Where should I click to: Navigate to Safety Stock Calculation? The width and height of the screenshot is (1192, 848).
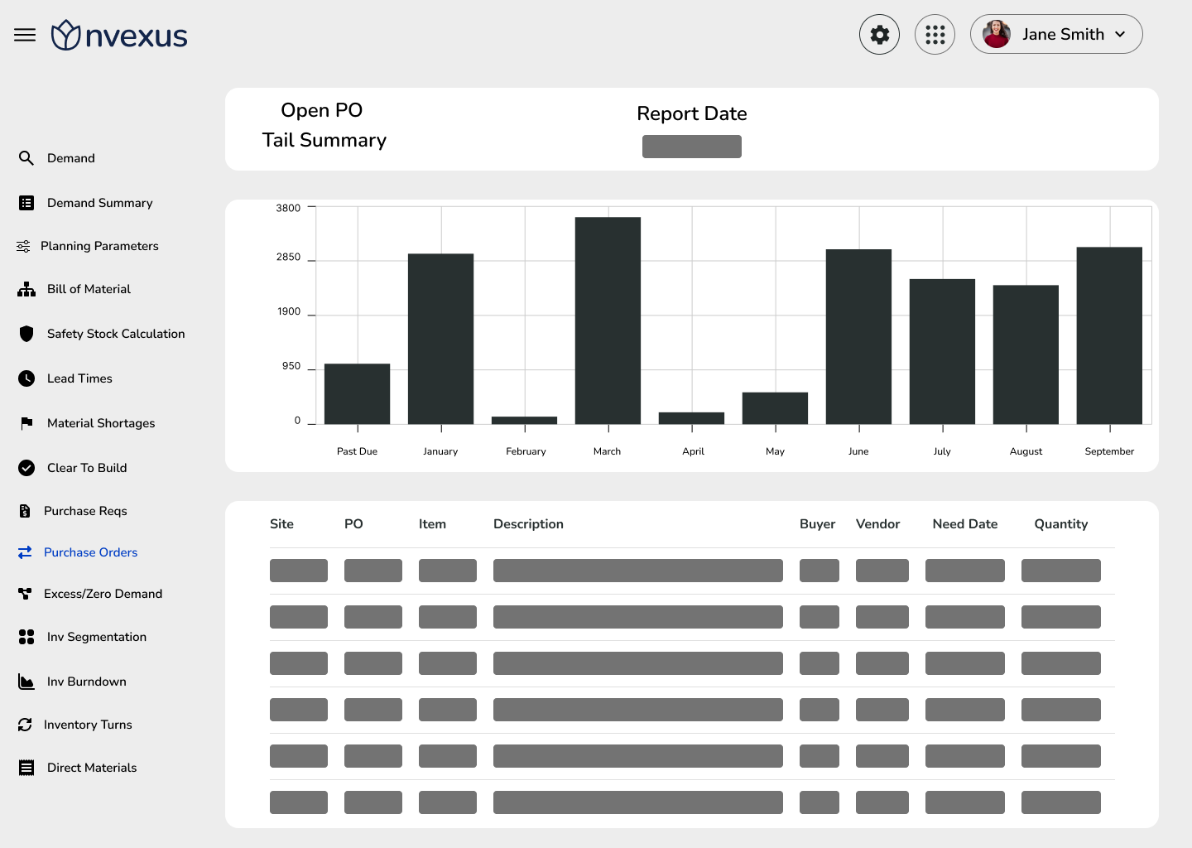pyautogui.click(x=116, y=334)
